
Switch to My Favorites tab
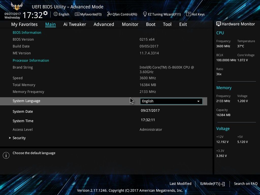tap(24, 24)
